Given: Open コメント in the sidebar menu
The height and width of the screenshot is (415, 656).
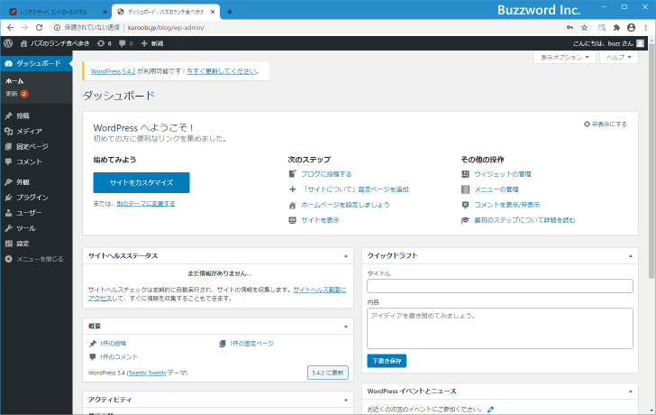Looking at the screenshot, I should [29, 161].
